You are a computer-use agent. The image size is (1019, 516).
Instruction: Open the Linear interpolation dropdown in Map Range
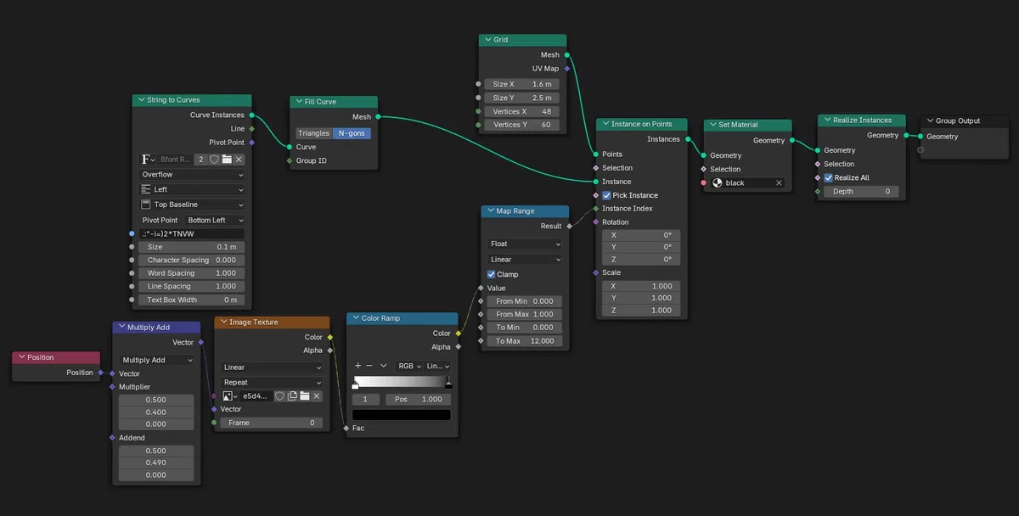click(525, 260)
